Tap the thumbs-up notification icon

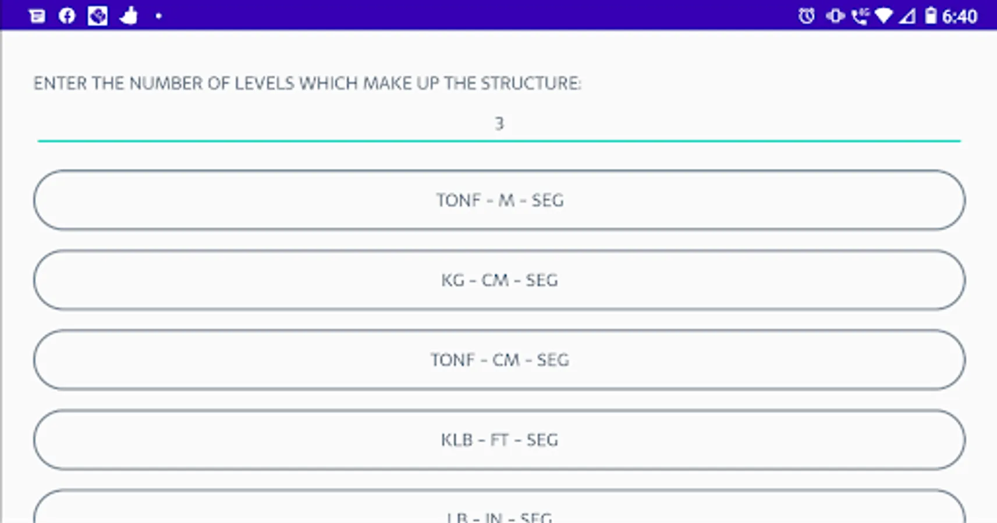(128, 16)
